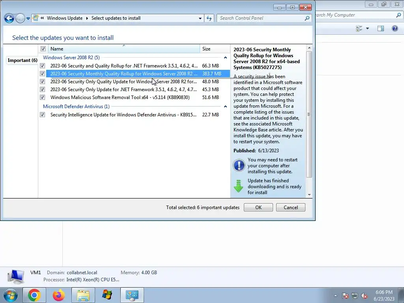The height and width of the screenshot is (303, 404).
Task: Click the details pane vertical scrollbar thumb
Action: [309, 114]
